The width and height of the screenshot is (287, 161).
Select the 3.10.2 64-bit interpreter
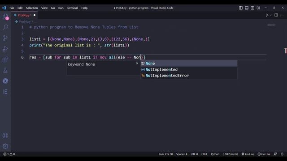pos(230,154)
